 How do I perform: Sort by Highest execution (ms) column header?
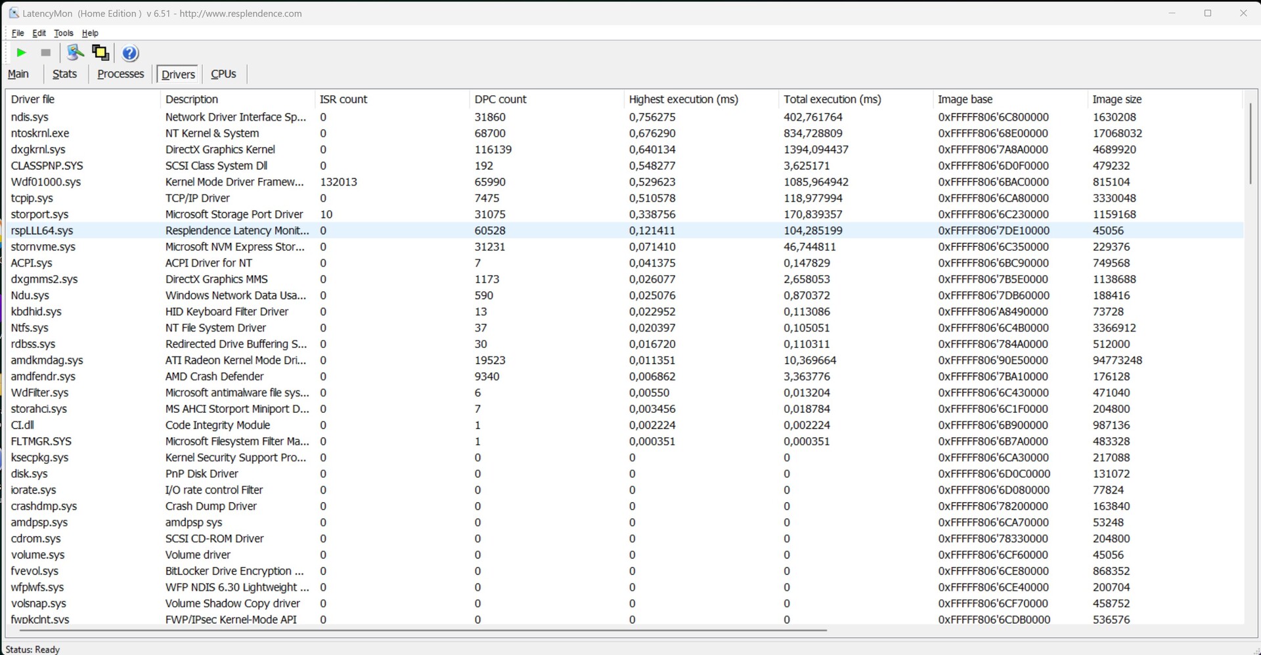tap(683, 99)
